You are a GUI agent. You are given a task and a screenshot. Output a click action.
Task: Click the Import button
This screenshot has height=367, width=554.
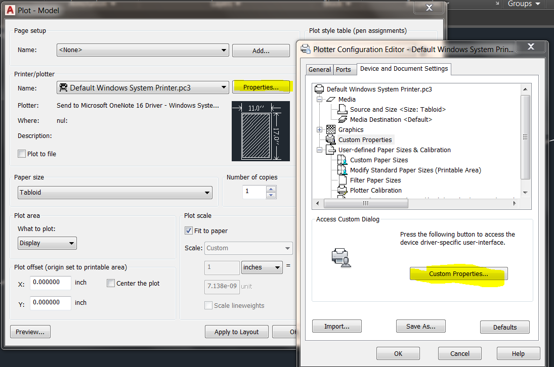337,326
